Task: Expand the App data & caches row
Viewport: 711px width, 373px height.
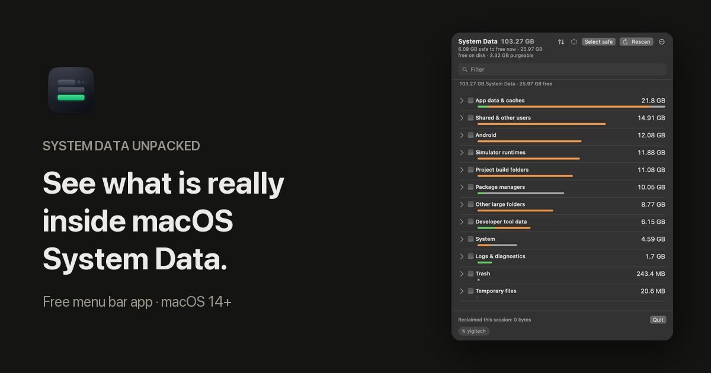Action: [462, 101]
